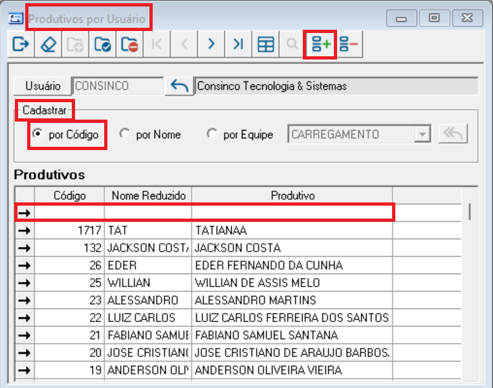Click the remove row red minus icon
The height and width of the screenshot is (388, 493).
[x=349, y=44]
